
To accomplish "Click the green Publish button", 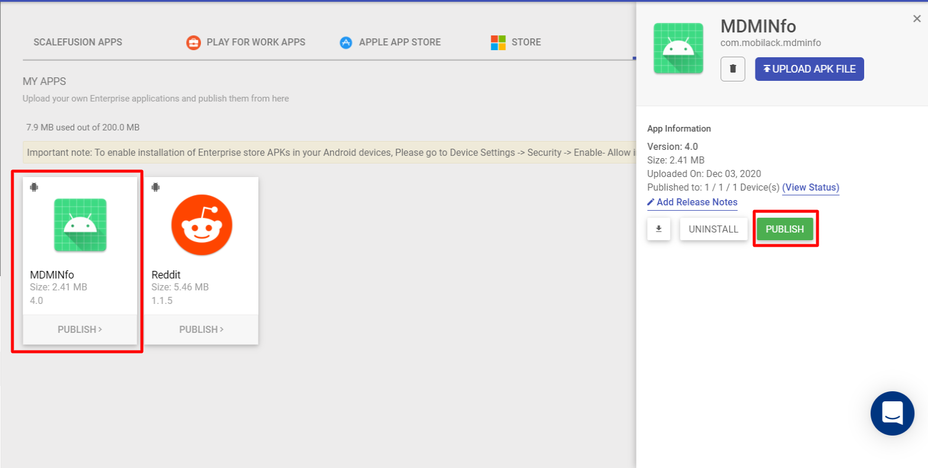I will [785, 229].
